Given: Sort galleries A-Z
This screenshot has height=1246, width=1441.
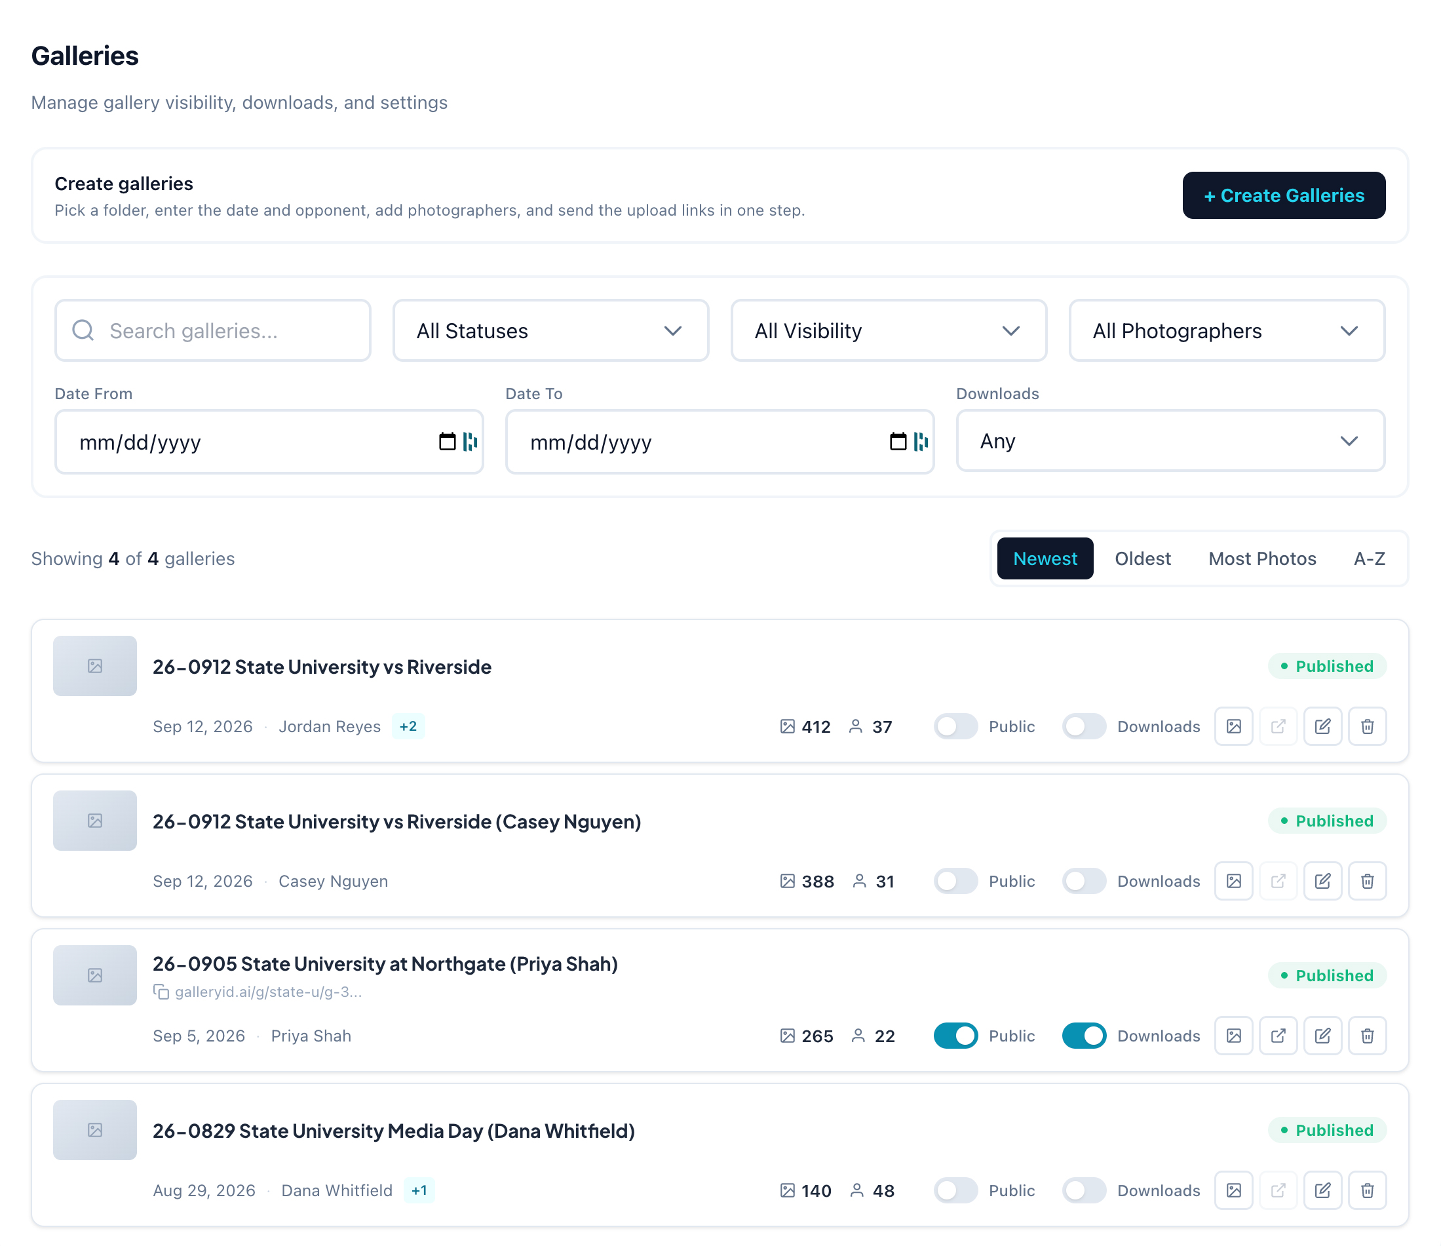Looking at the screenshot, I should 1369,558.
